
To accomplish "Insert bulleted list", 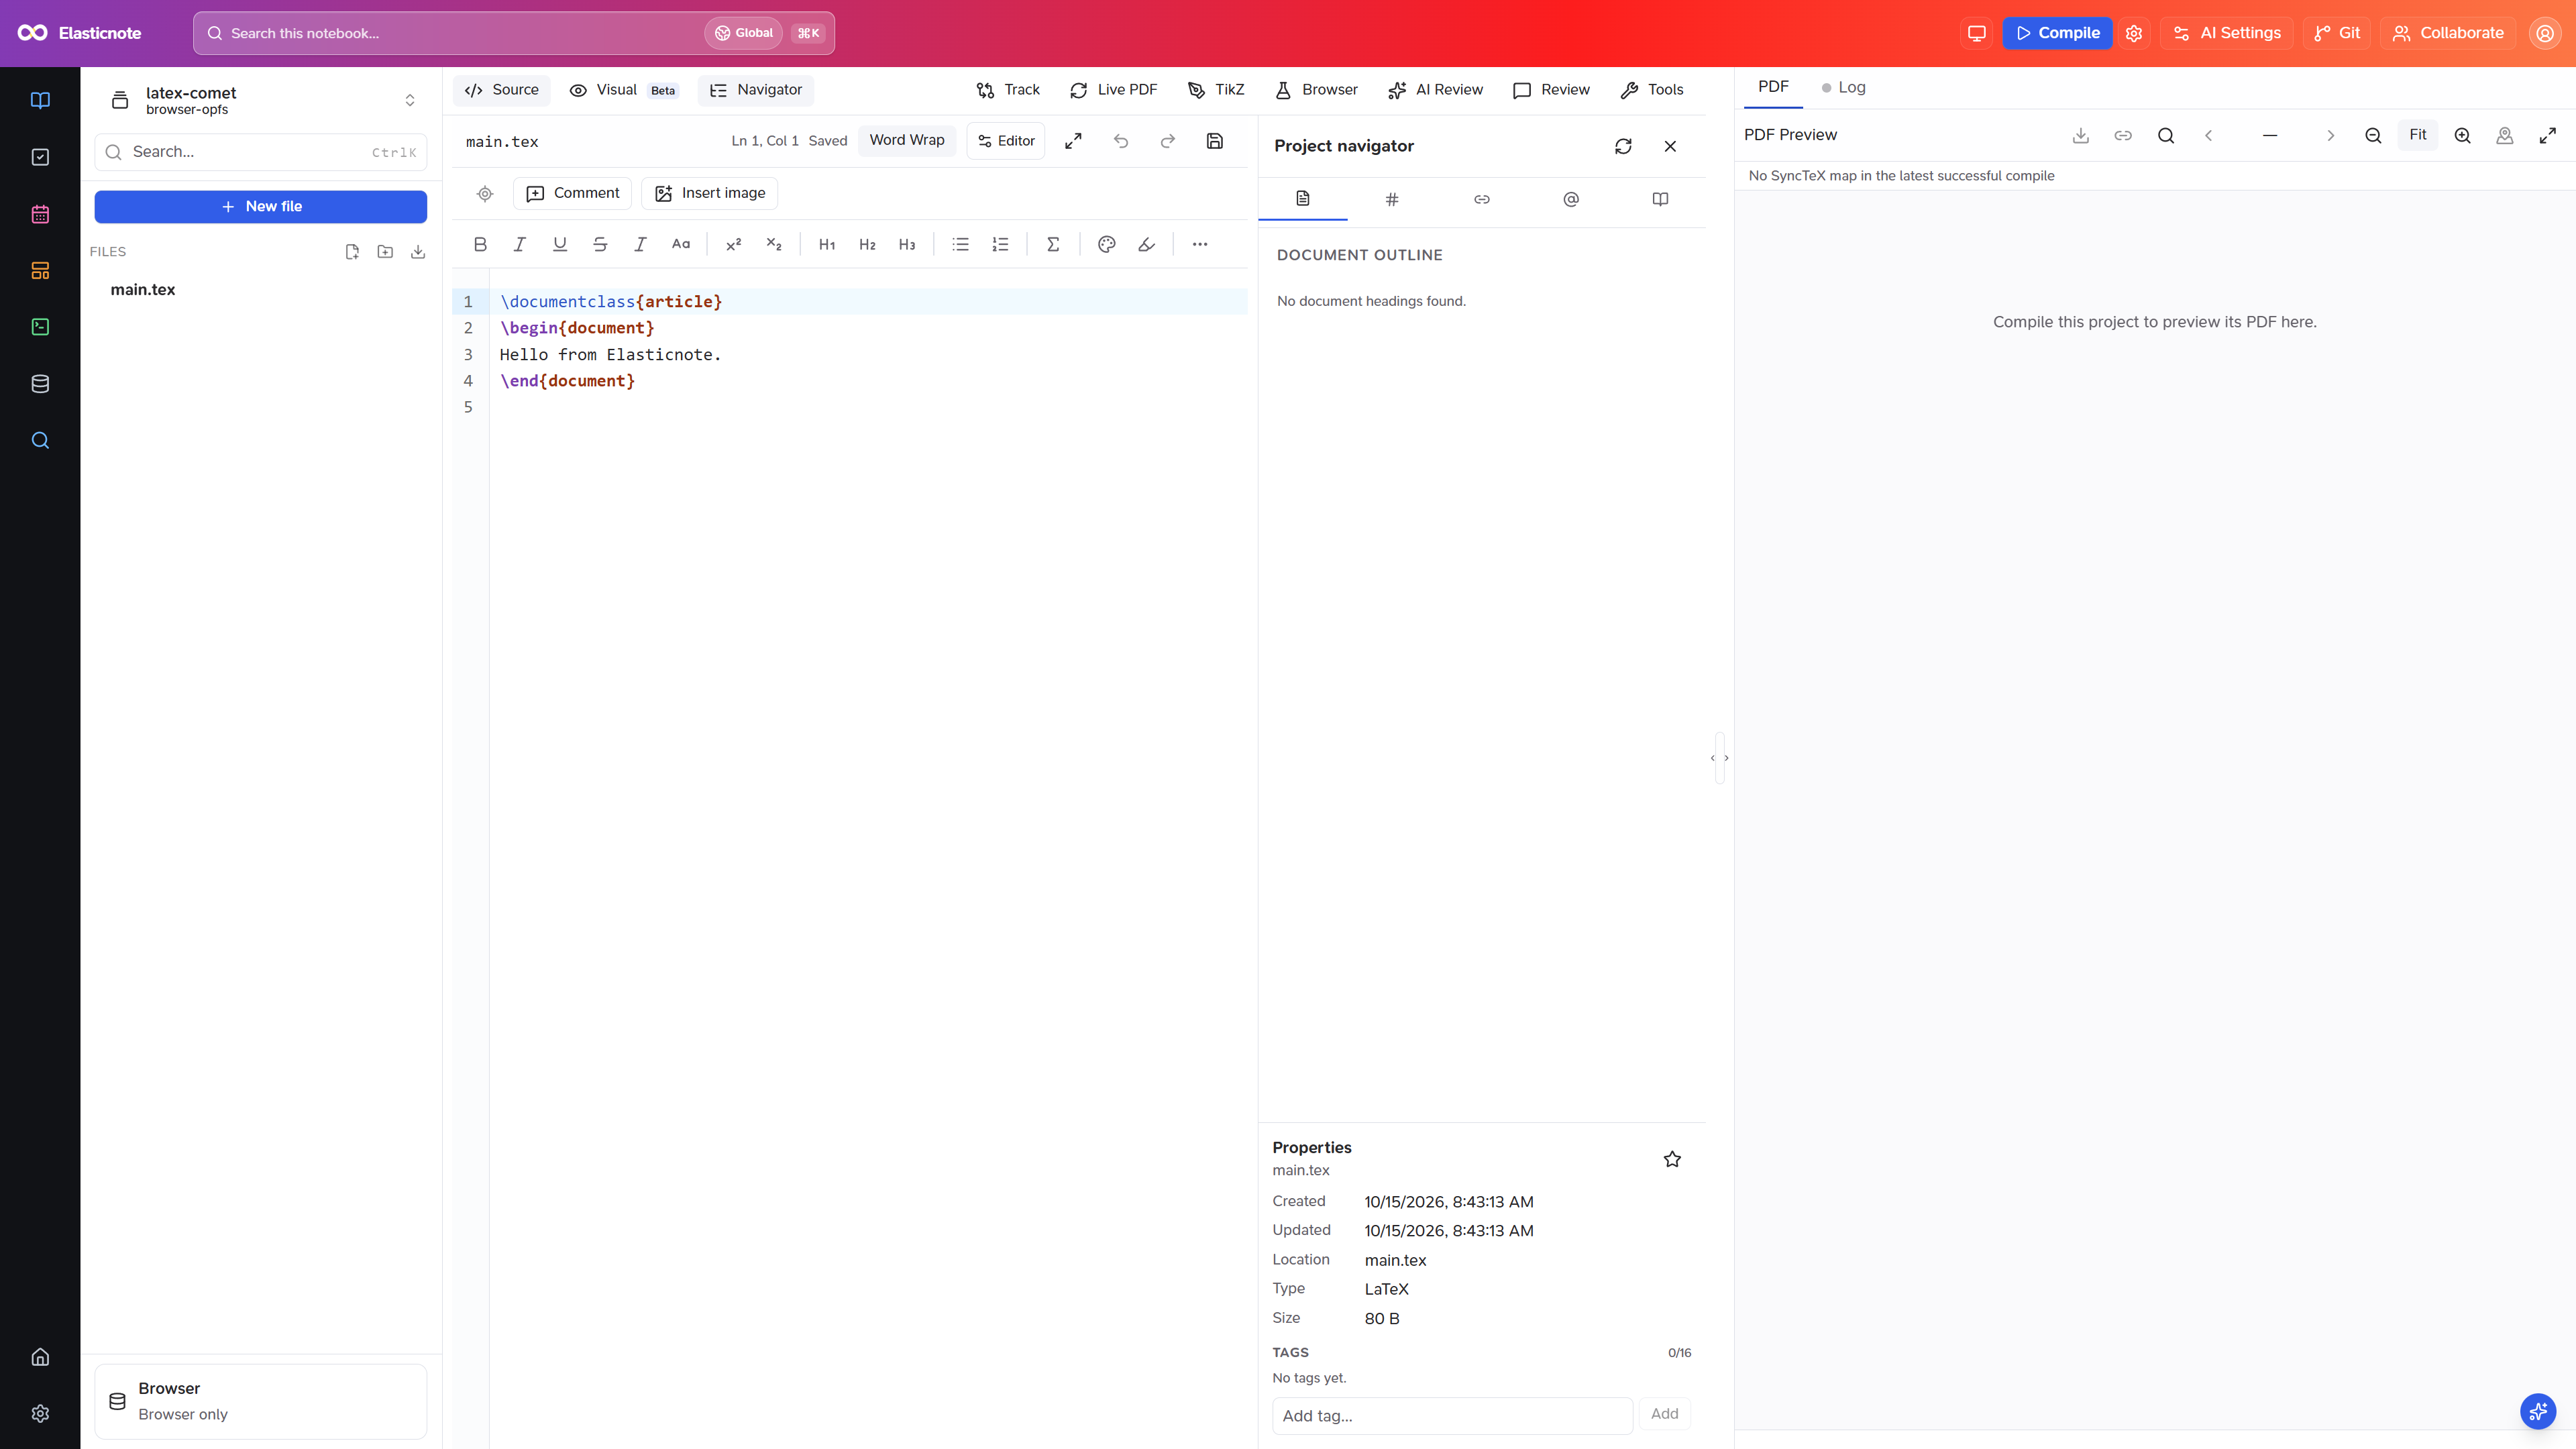I will (960, 244).
